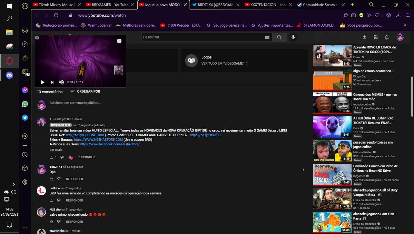Mute the video volume
Viewport: 414px width, 234px height.
click(x=61, y=82)
